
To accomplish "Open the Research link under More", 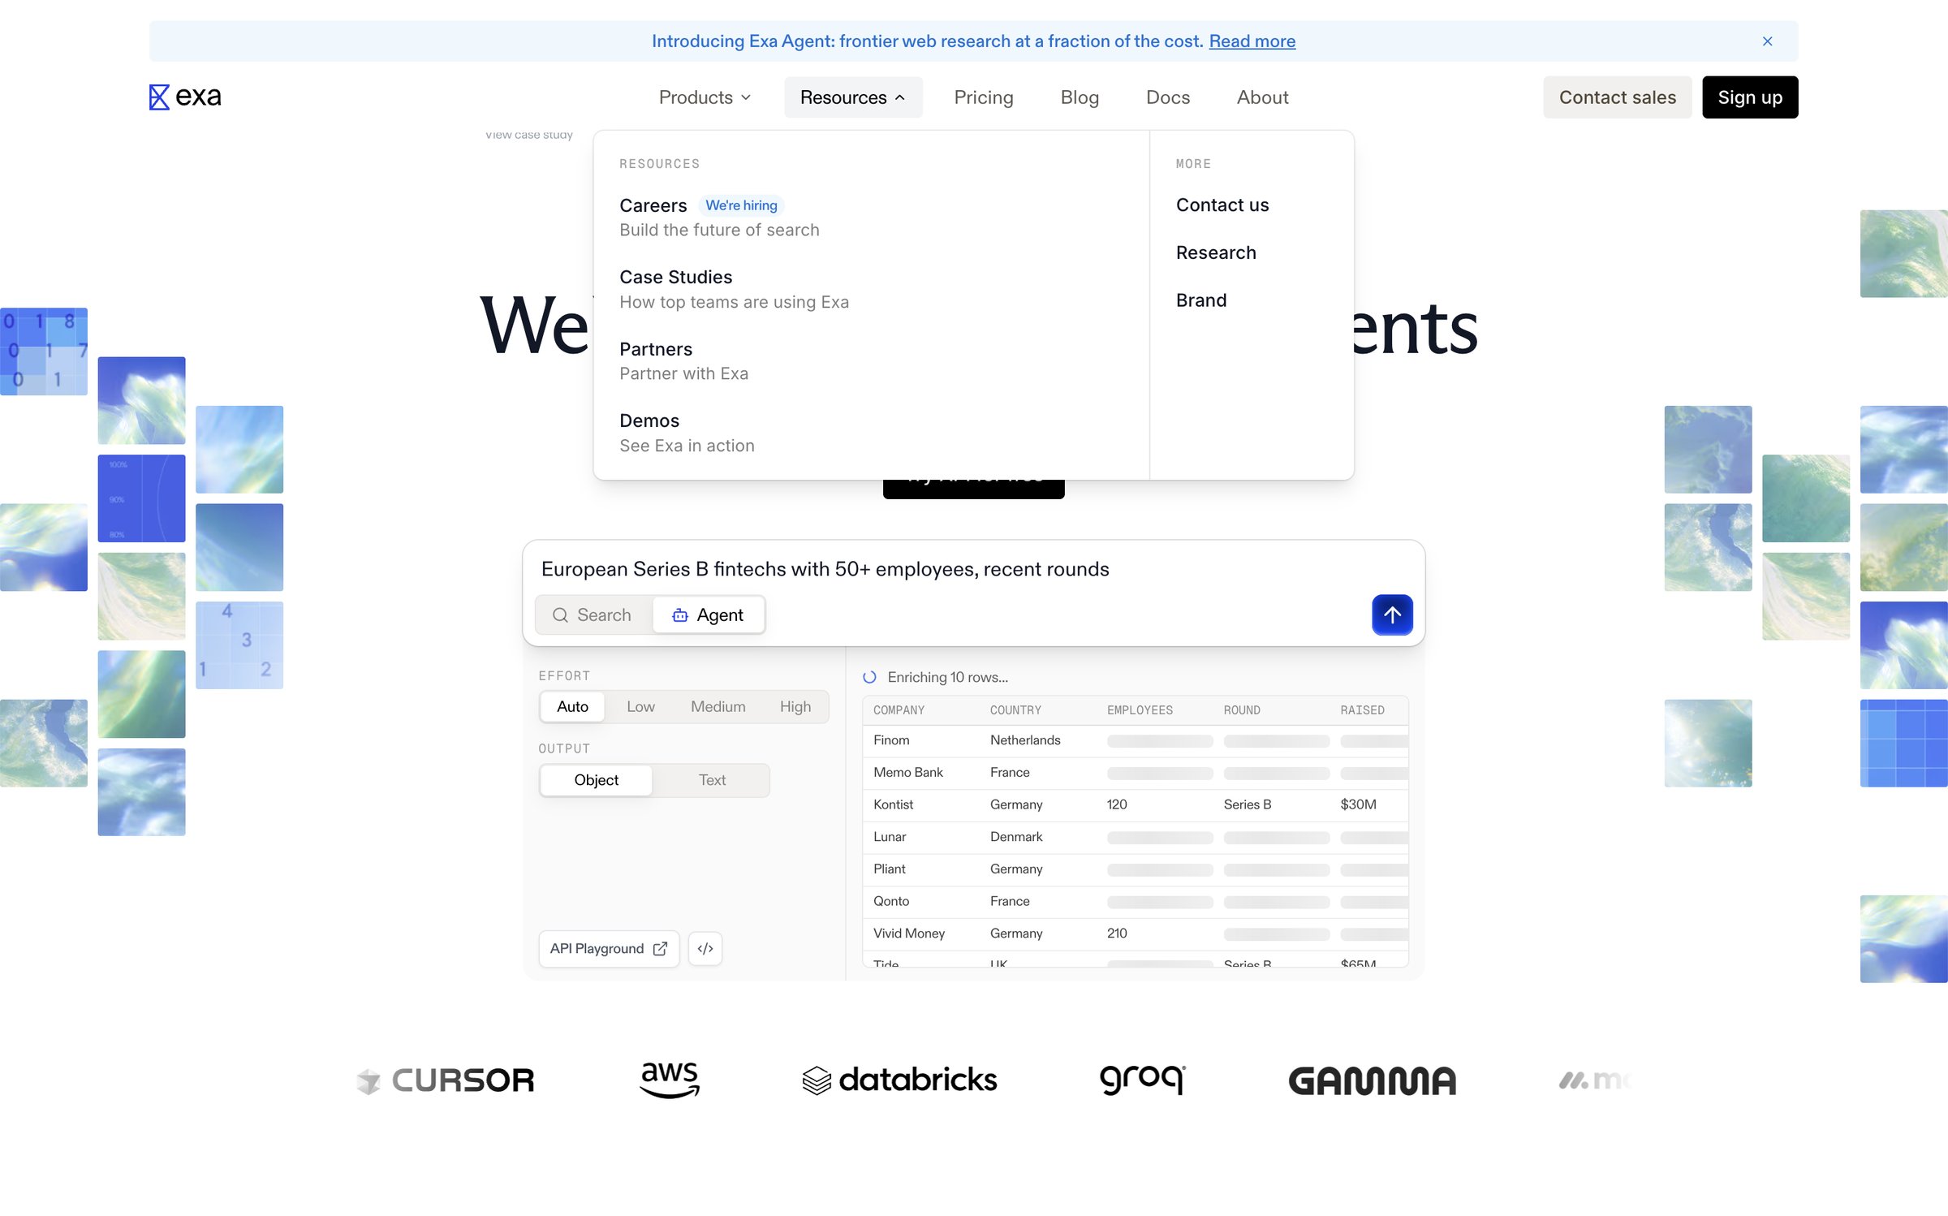I will pos(1215,252).
